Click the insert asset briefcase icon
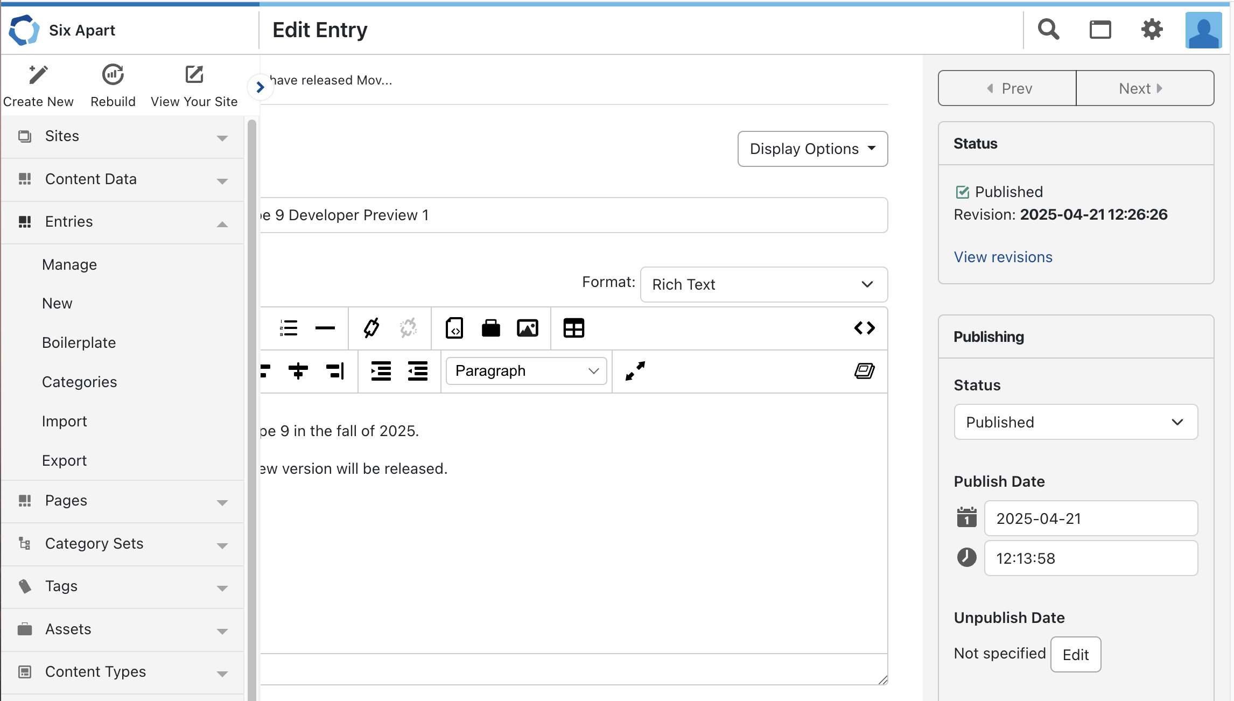Viewport: 1234px width, 701px height. 490,328
